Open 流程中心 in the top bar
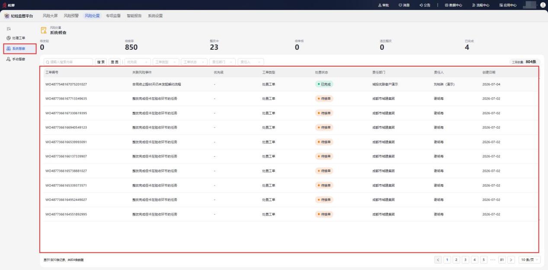Image resolution: width=548 pixels, height=270 pixels. 481,5
